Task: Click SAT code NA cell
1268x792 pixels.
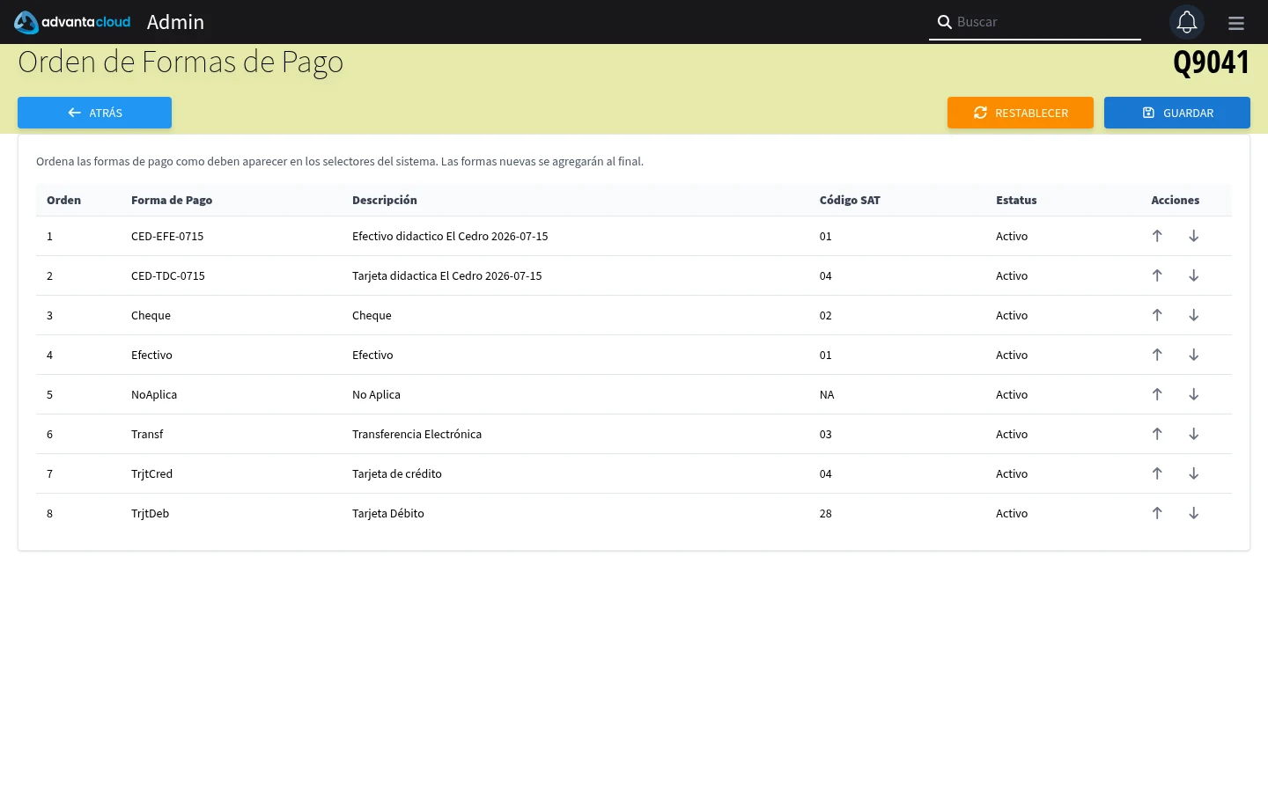Action: point(827,394)
